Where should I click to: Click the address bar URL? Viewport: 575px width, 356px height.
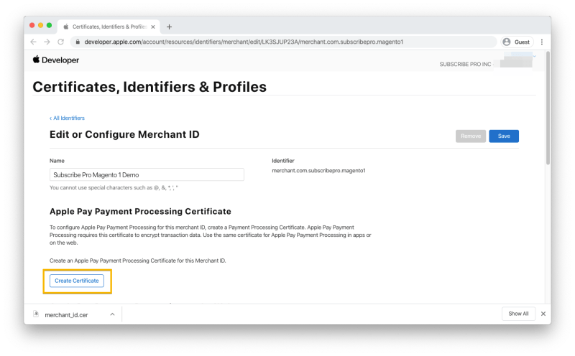click(x=244, y=42)
